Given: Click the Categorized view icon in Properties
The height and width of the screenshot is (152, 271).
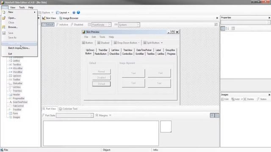Looking at the screenshot, I should tap(223, 28).
